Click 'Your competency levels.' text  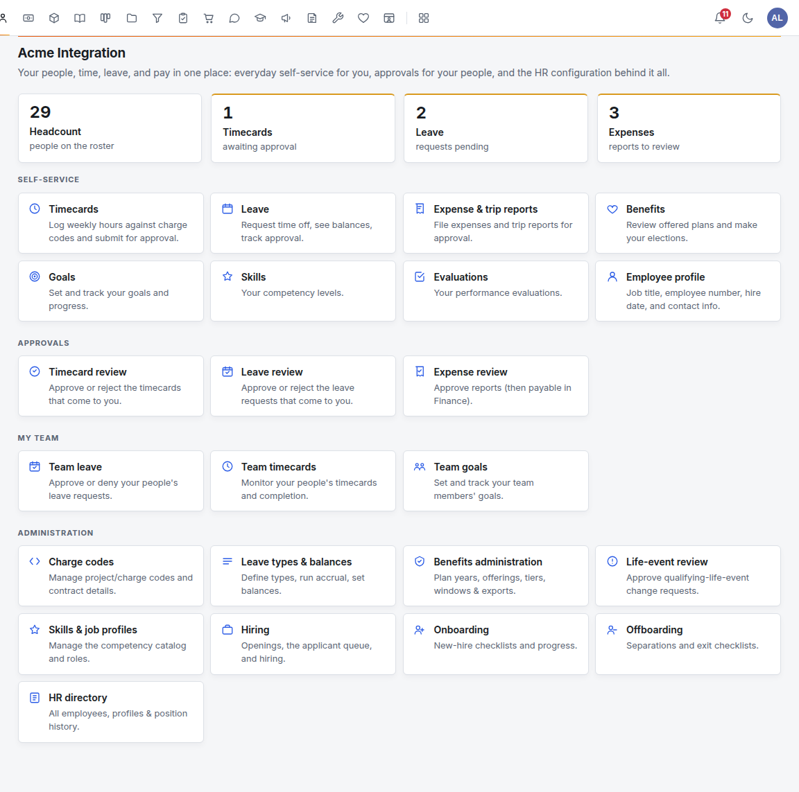tap(293, 292)
